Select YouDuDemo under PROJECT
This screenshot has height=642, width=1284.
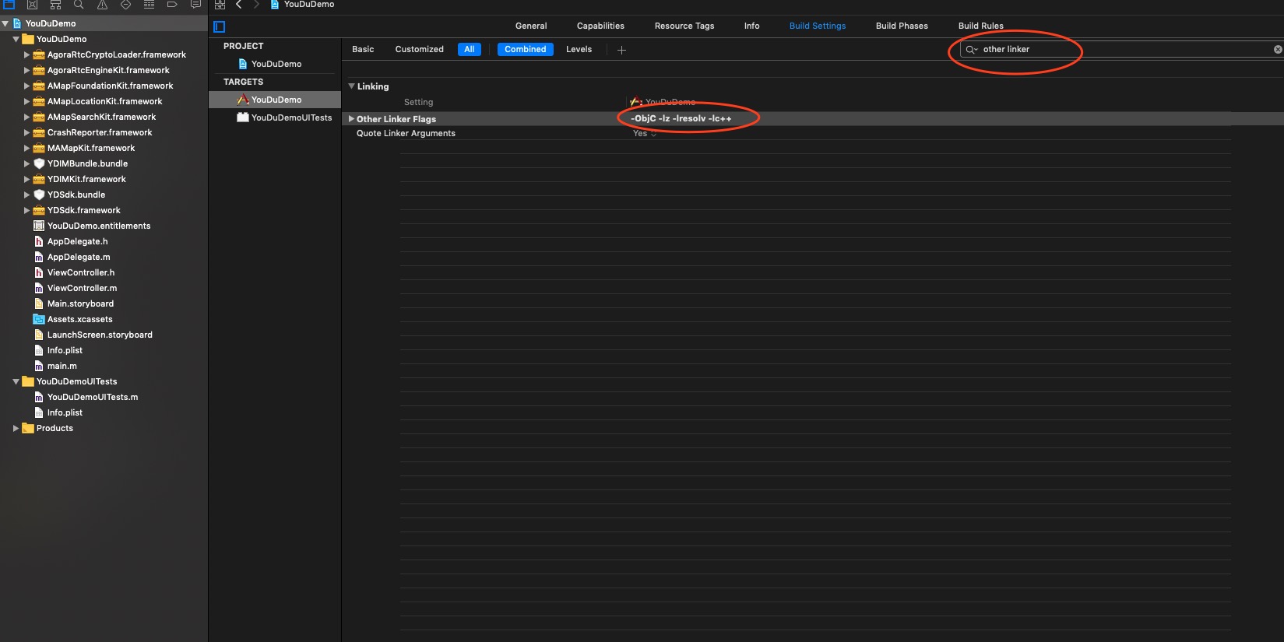pos(275,64)
